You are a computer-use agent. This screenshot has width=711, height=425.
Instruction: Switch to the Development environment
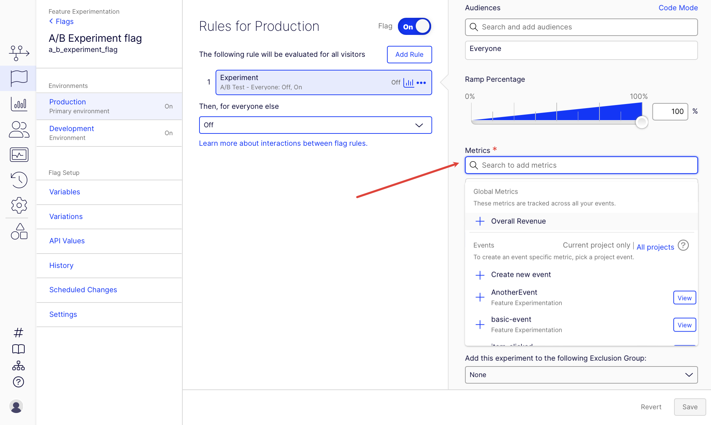[72, 128]
